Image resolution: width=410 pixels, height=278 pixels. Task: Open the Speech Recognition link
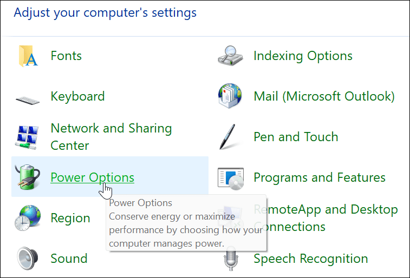(x=310, y=259)
